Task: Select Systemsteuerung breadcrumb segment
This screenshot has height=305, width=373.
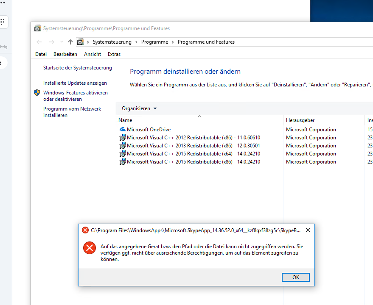Action: (x=112, y=42)
